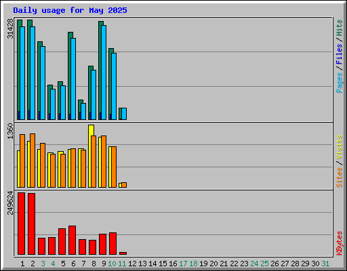Click the red KBytes bar for day 2

click(x=31, y=224)
